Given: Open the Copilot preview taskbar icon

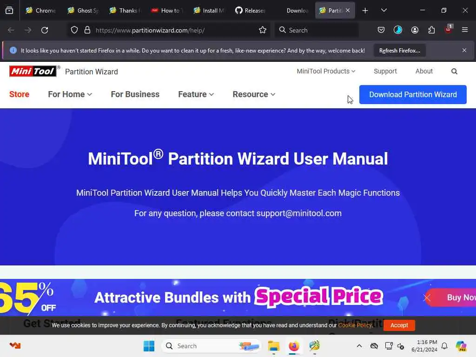Looking at the screenshot, I should pyautogui.click(x=461, y=346).
